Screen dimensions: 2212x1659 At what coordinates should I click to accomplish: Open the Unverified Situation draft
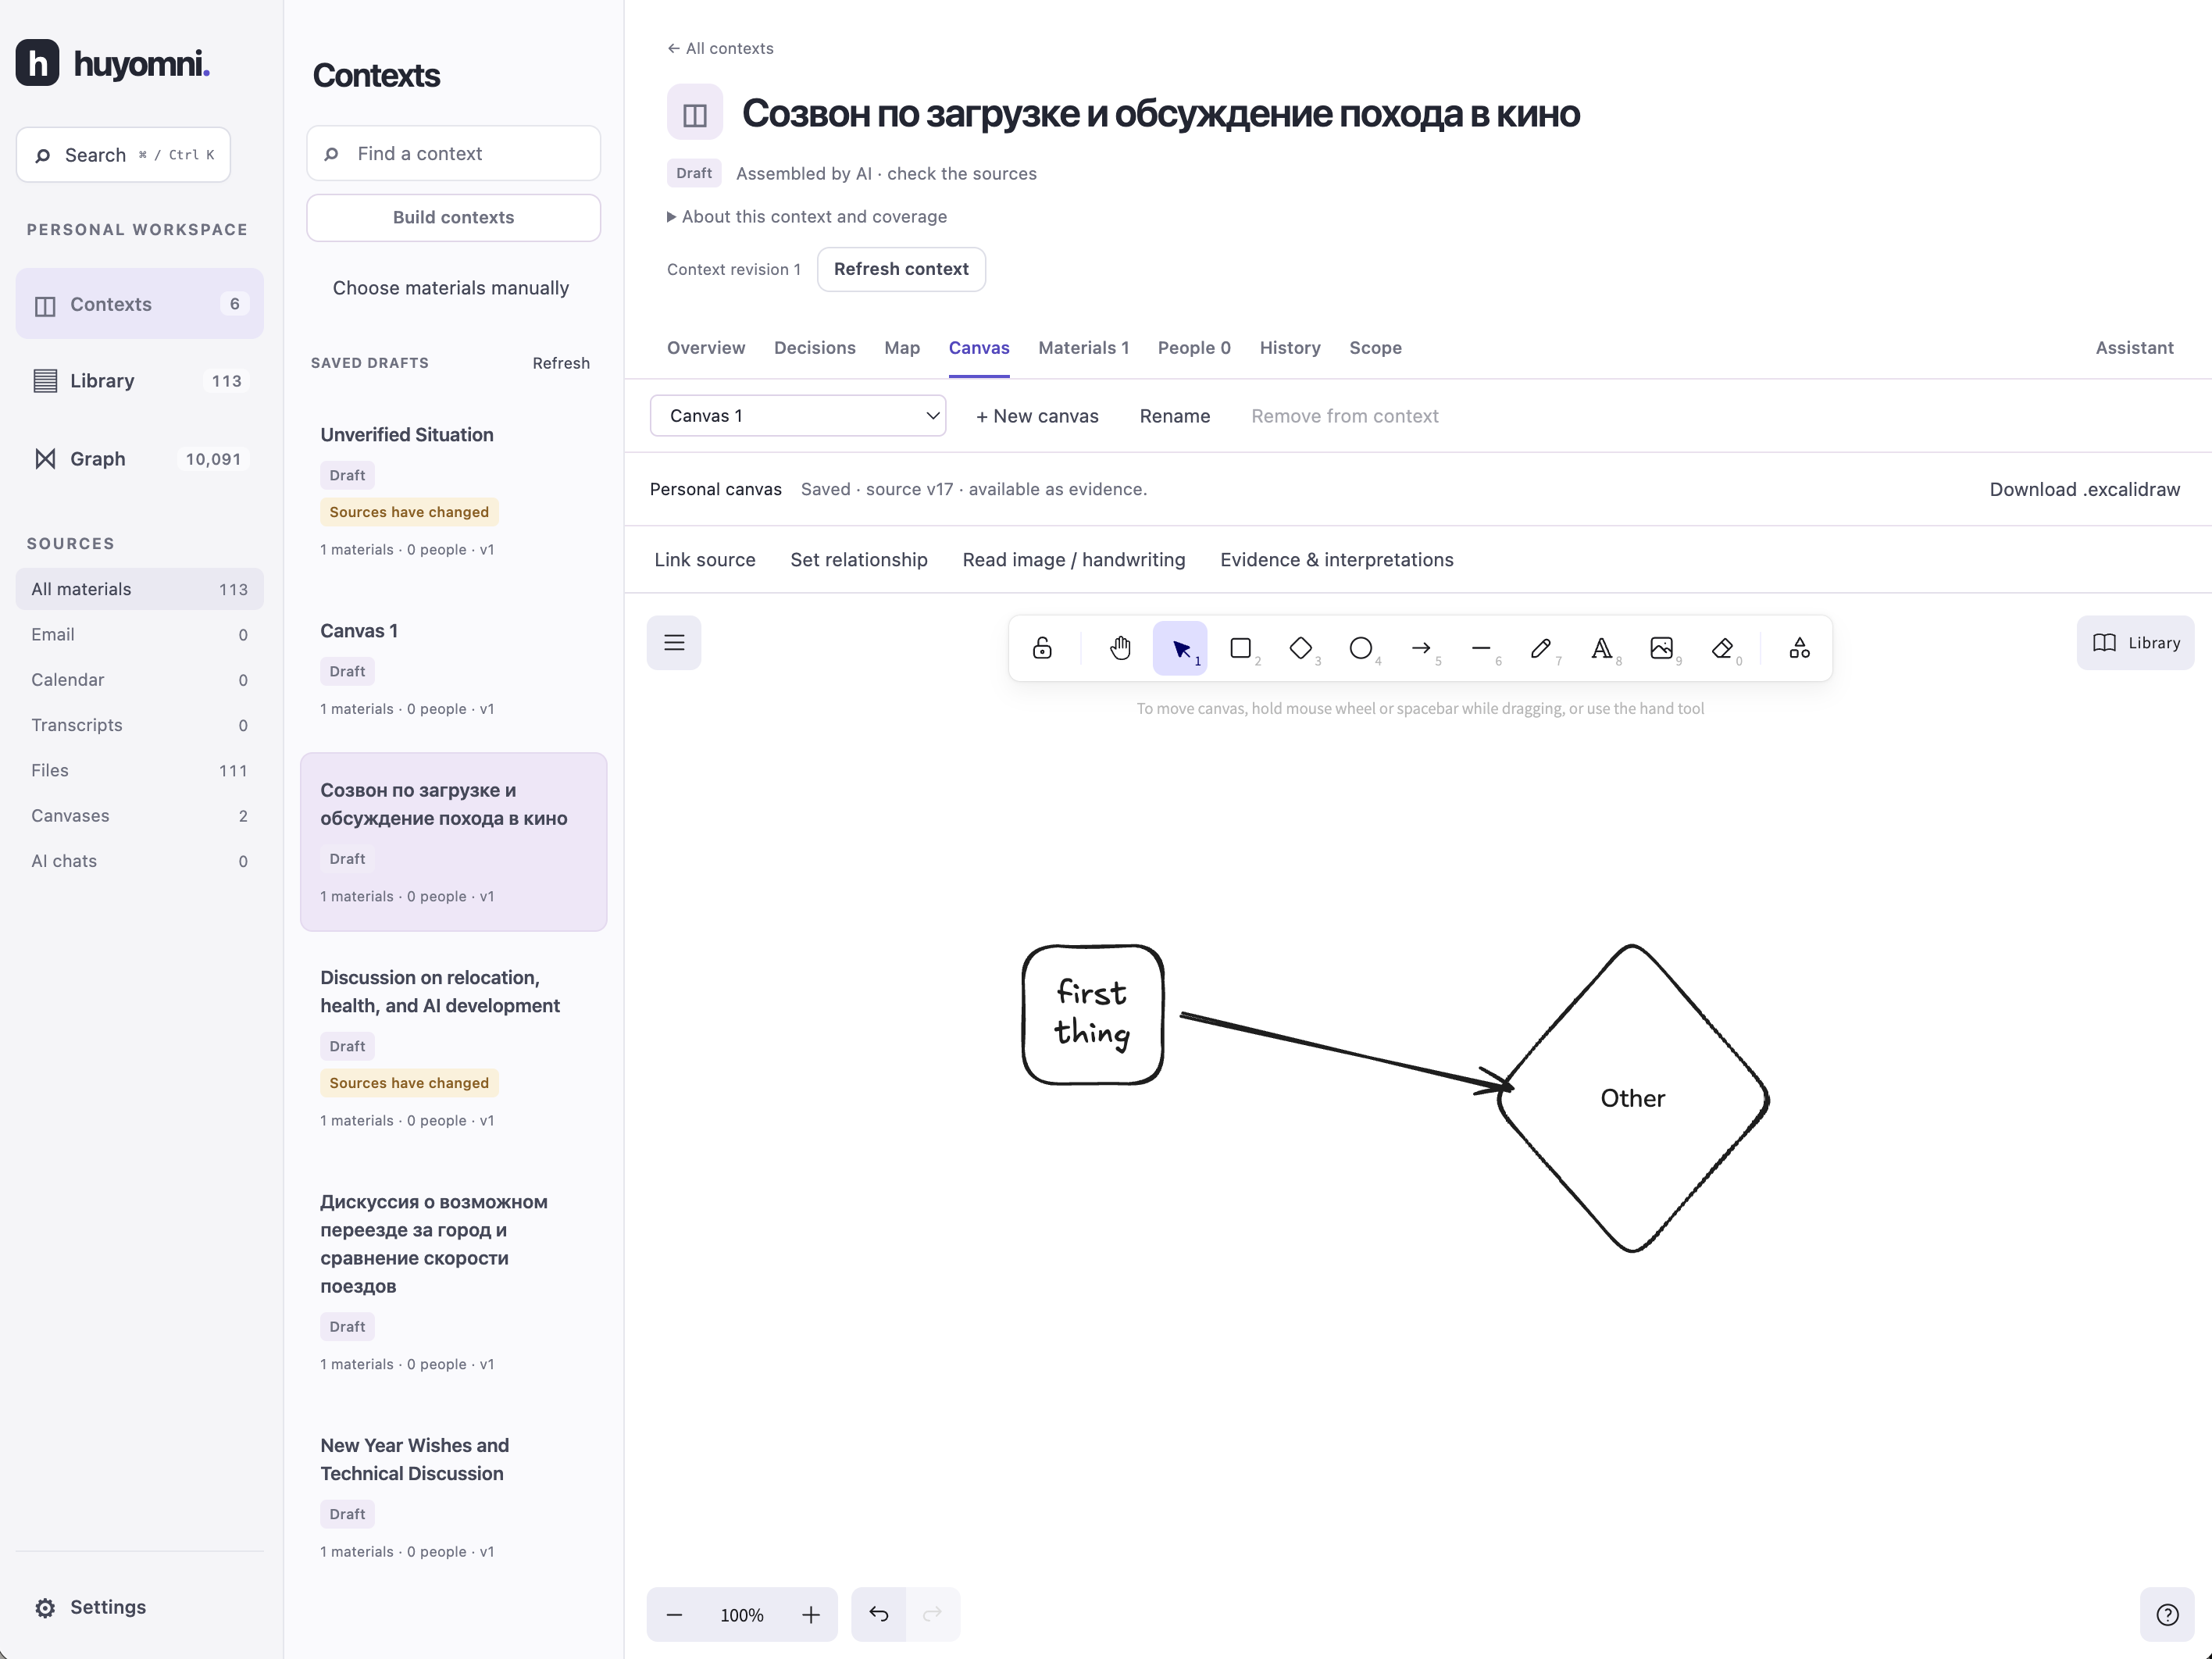coord(453,491)
